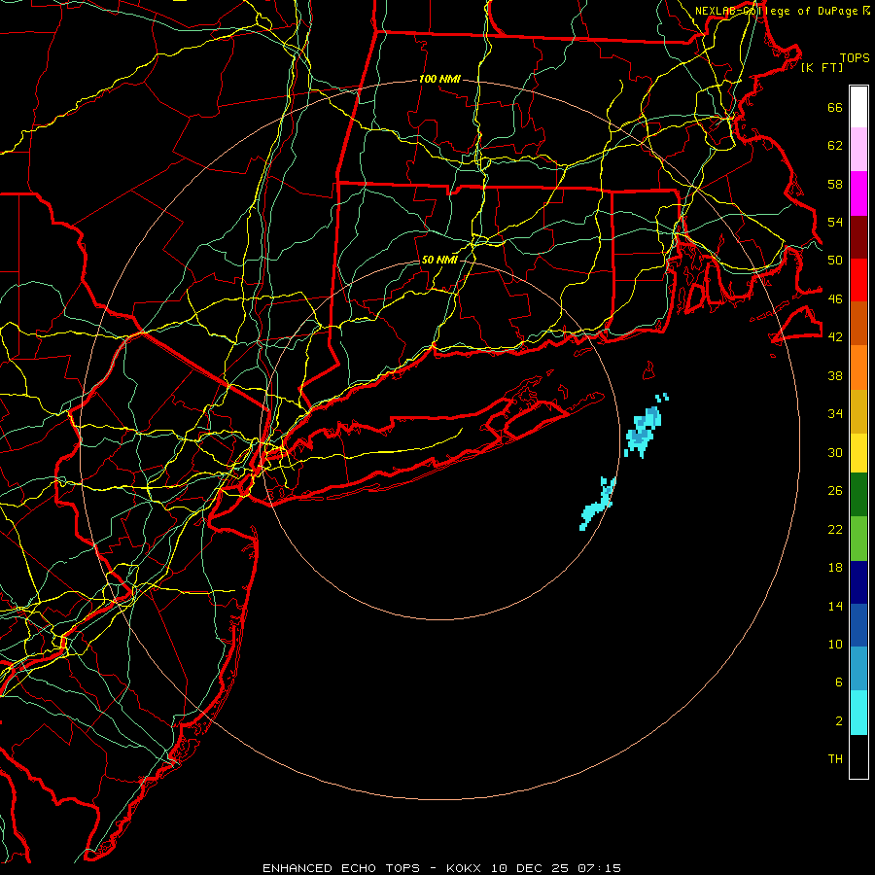
Task: Click the legend value 18
Action: pos(835,568)
